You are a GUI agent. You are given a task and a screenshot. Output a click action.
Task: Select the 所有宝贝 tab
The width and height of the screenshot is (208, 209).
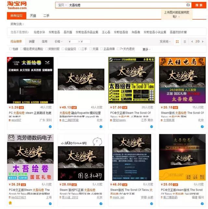17,16
